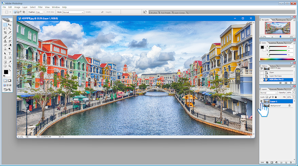
Task: Open the Color panel options menu
Action: pos(294,43)
